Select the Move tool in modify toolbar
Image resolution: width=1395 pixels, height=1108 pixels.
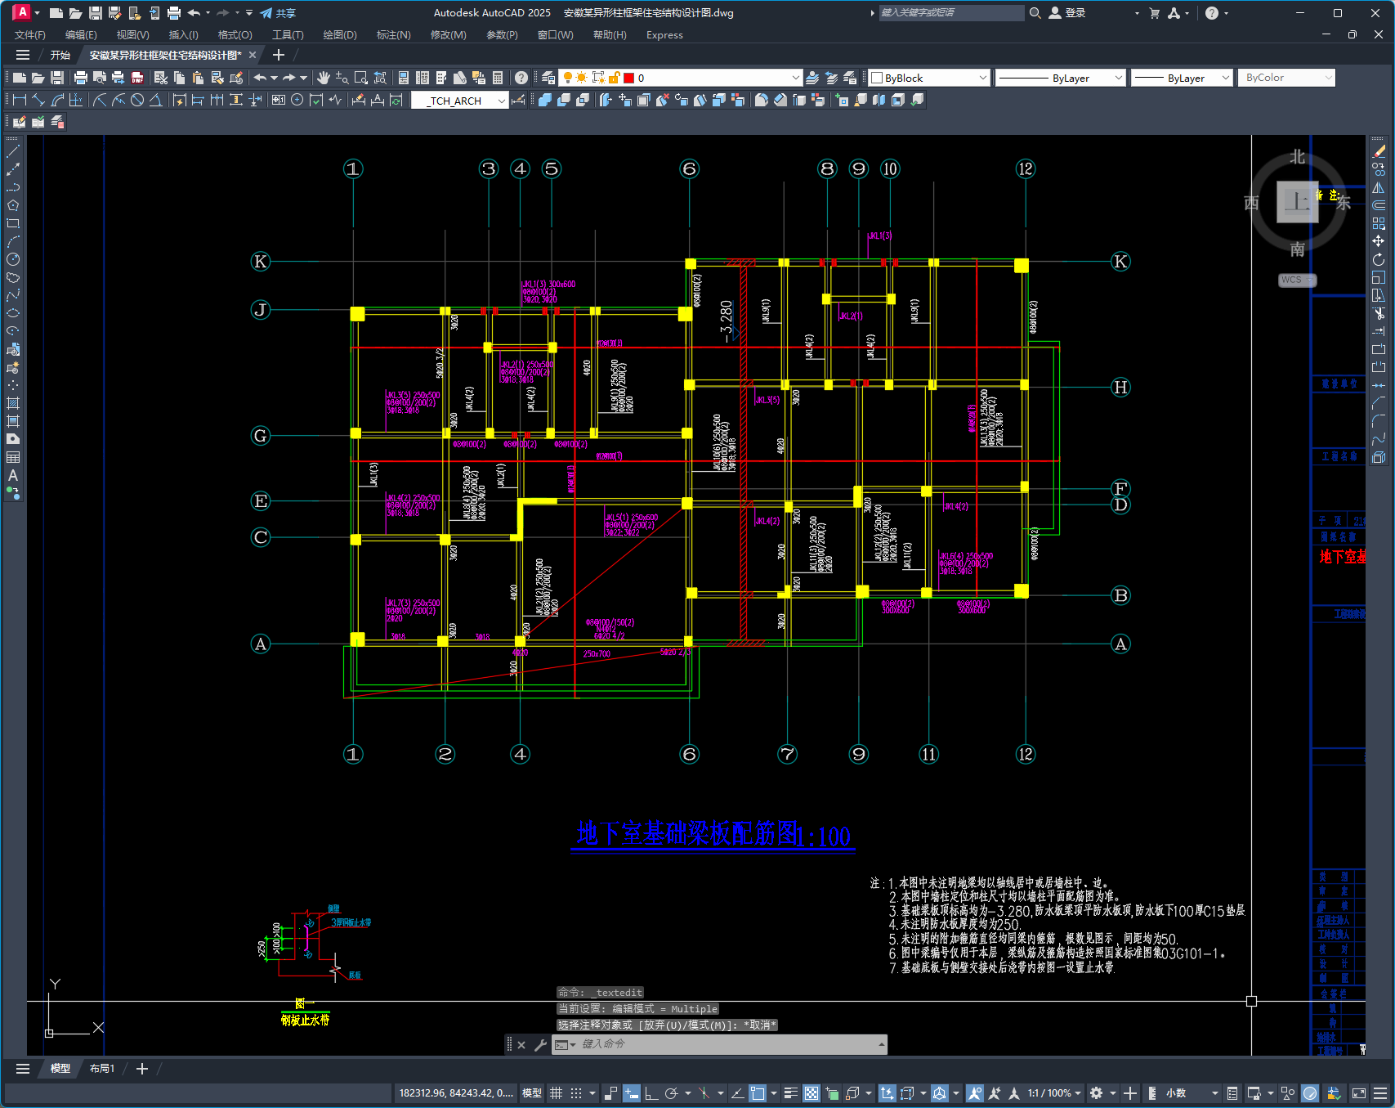click(1379, 241)
